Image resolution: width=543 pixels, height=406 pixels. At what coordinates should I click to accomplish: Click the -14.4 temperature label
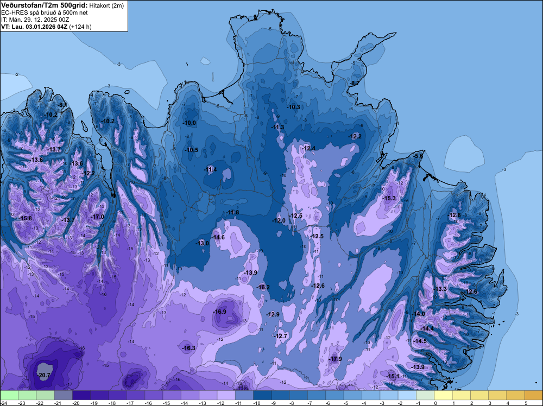click(427, 328)
